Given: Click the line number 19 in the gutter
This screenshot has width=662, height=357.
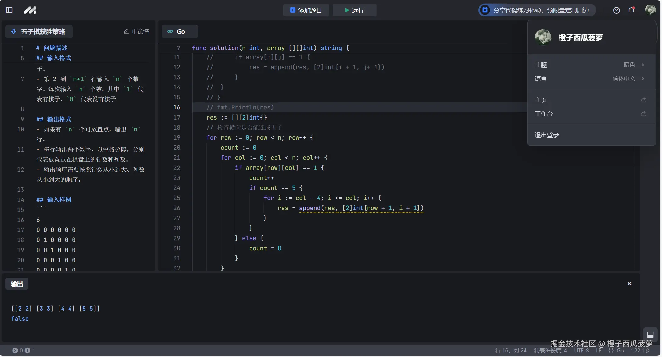Looking at the screenshot, I should (177, 137).
